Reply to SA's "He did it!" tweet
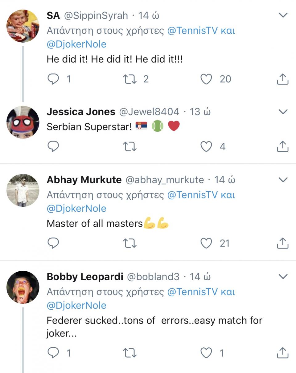This screenshot has height=373, width=296. [x=53, y=79]
